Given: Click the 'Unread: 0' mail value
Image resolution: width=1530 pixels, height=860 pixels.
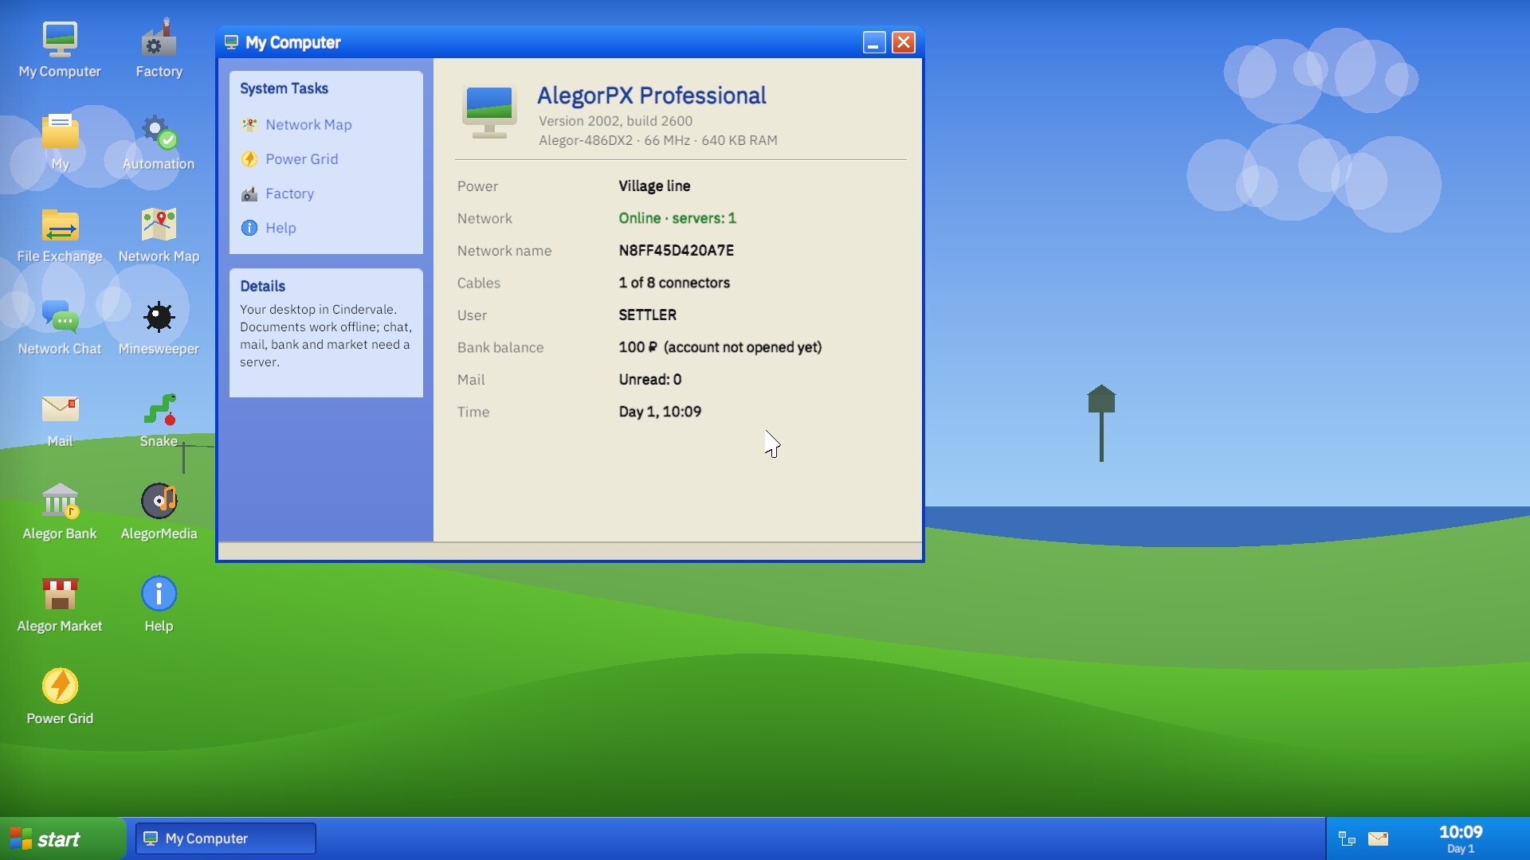Looking at the screenshot, I should click(x=649, y=379).
